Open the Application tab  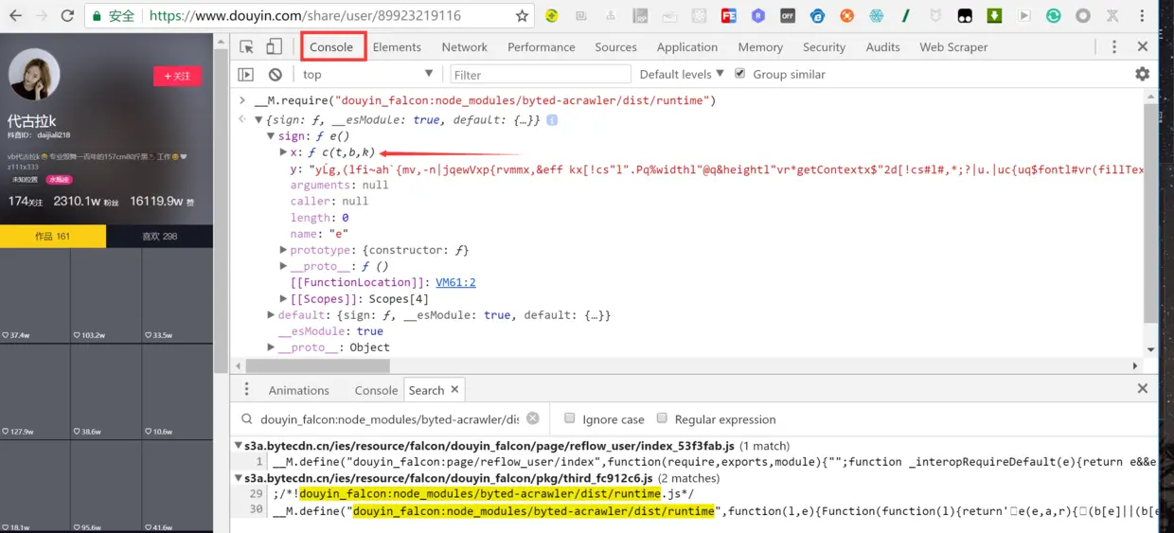click(x=687, y=46)
